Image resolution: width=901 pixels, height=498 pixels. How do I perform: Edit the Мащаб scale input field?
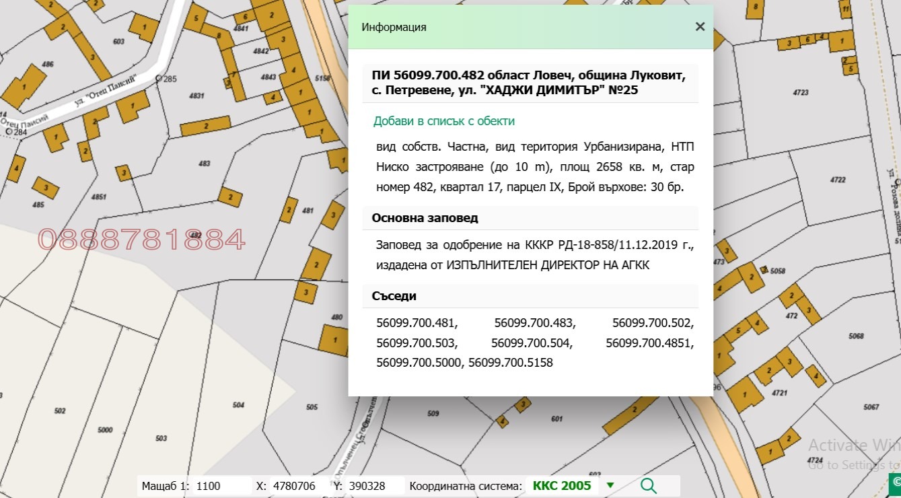pos(222,485)
